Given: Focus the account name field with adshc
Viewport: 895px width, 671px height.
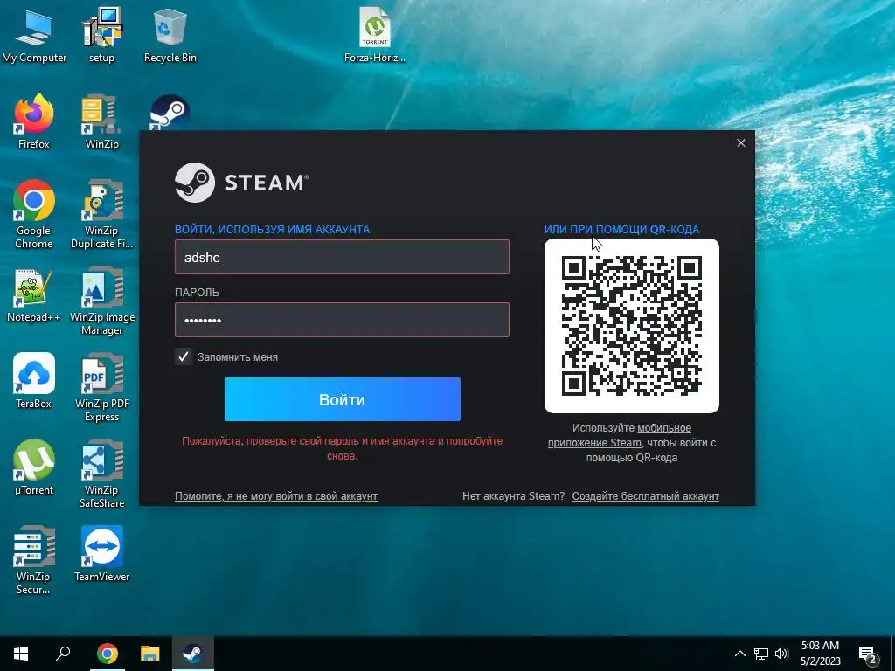Looking at the screenshot, I should click(342, 257).
